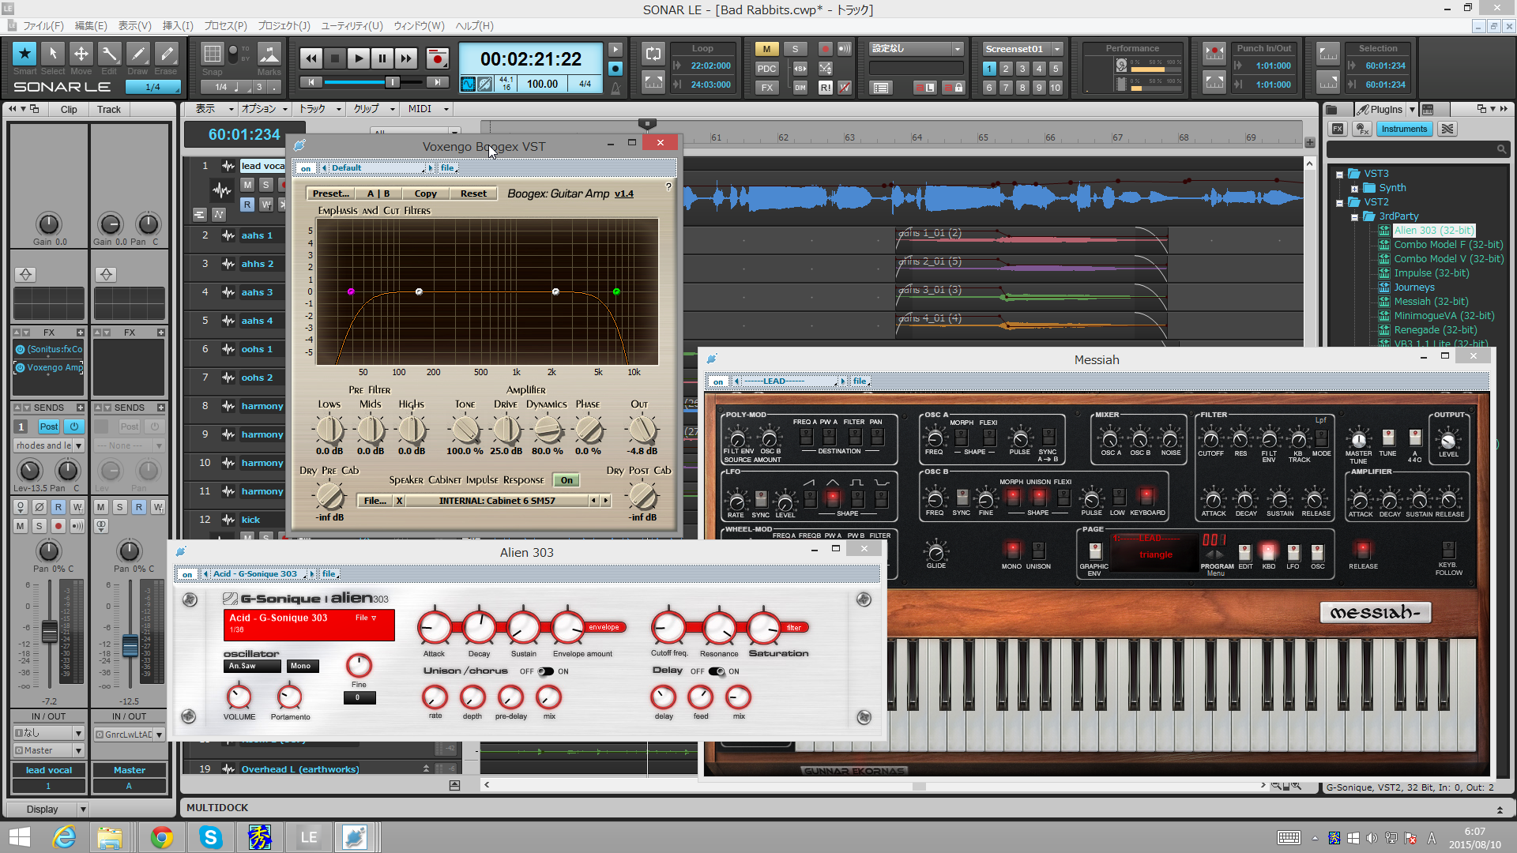Image resolution: width=1517 pixels, height=853 pixels.
Task: Fast forward the transport
Action: pyautogui.click(x=406, y=58)
